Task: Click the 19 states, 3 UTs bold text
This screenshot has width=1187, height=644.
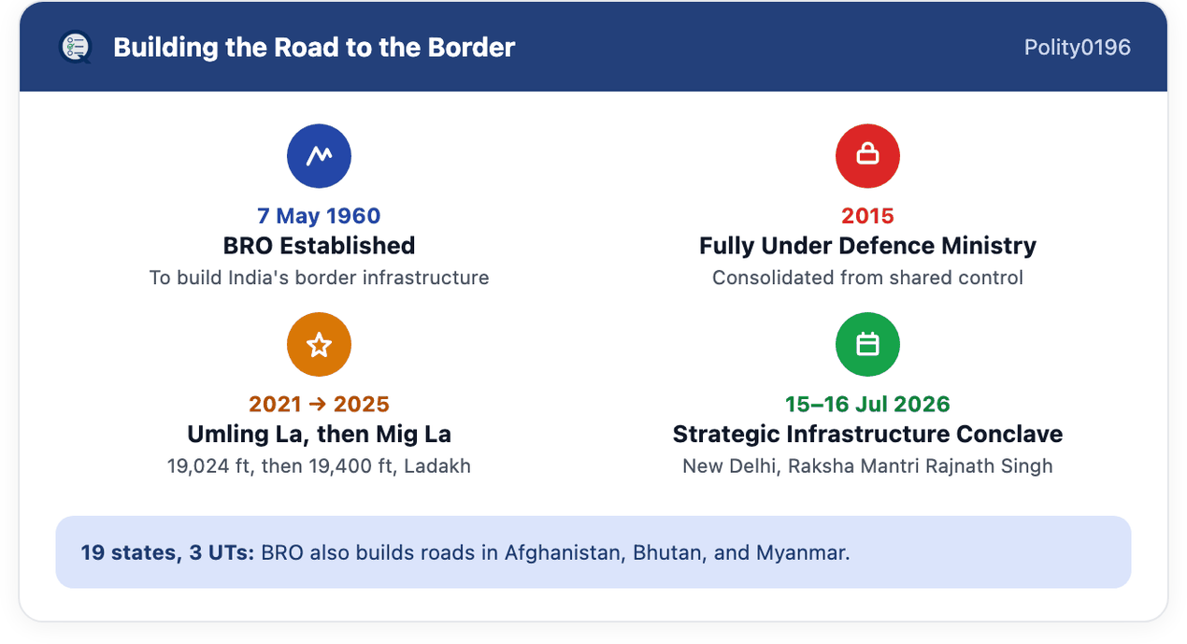Action: point(167,552)
